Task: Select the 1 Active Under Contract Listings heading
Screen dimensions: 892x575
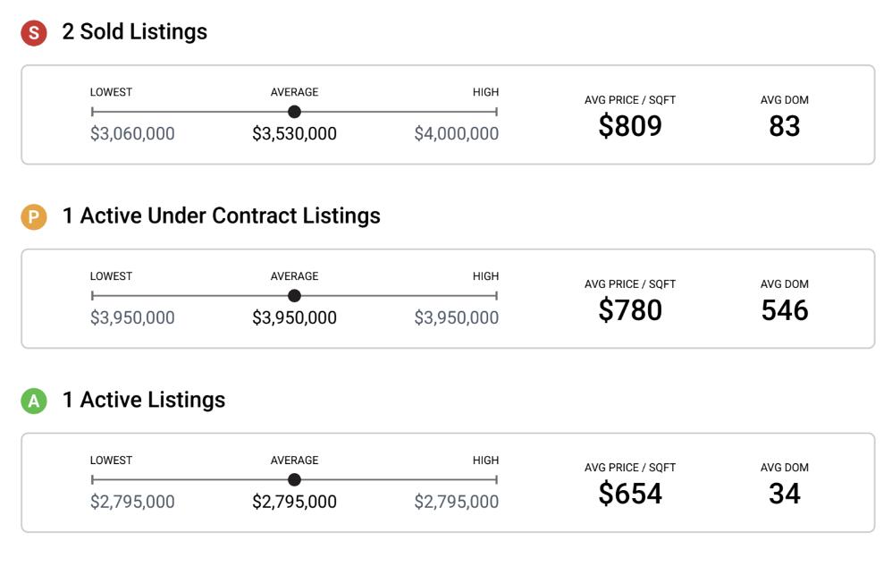Action: tap(221, 216)
